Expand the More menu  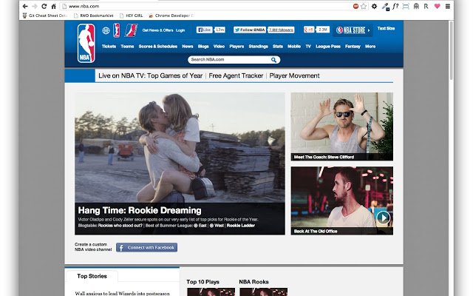370,47
